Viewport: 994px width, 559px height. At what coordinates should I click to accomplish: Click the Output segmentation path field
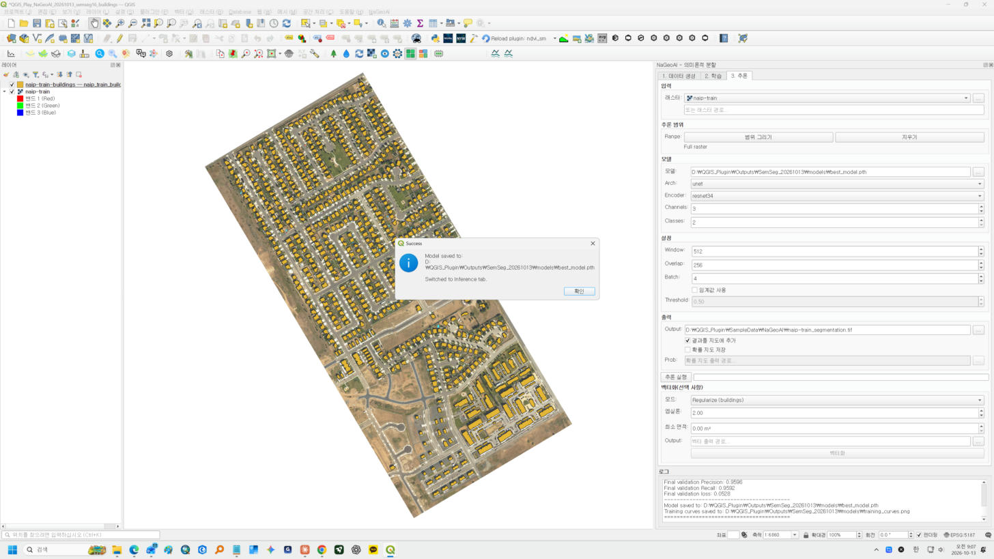827,330
